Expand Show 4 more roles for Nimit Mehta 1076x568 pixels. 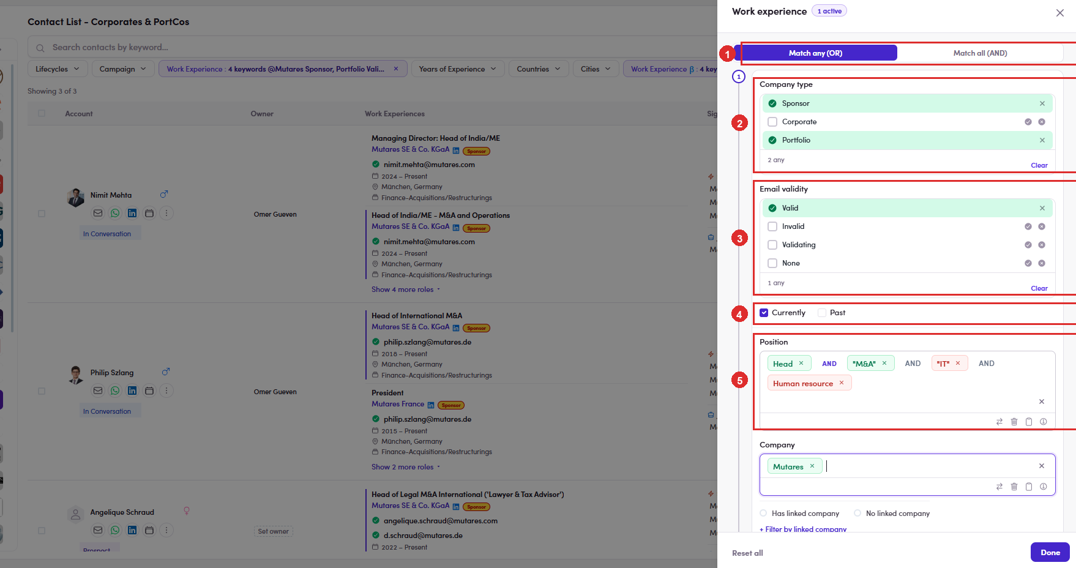click(x=406, y=290)
